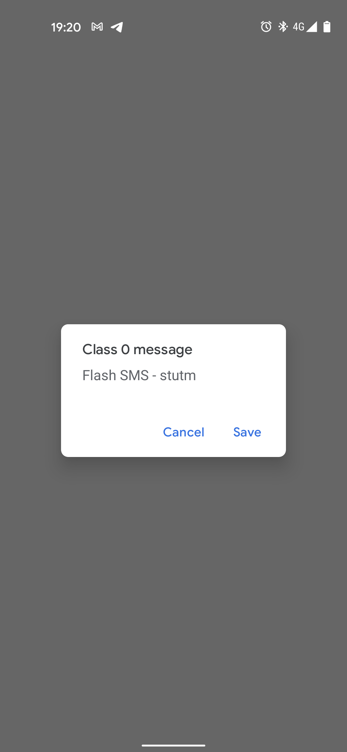Tap the Class 0 message title
The image size is (347, 752).
(137, 350)
